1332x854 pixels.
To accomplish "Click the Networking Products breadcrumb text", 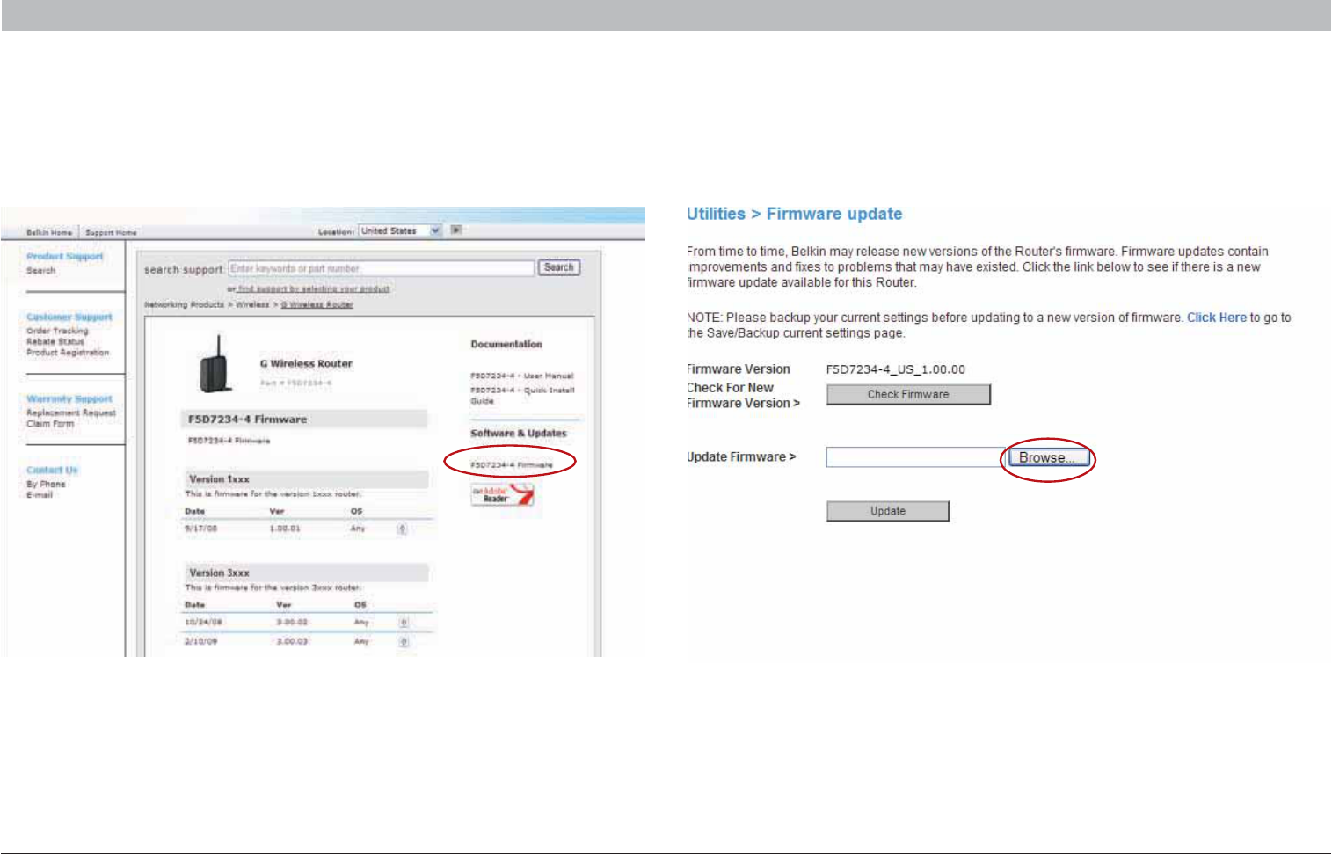I will click(x=185, y=305).
